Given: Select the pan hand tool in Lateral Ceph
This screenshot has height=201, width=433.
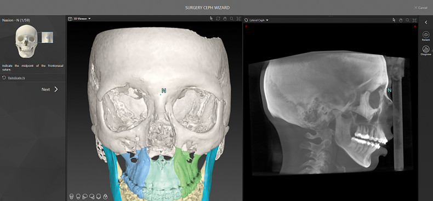Looking at the screenshot, I should [x=401, y=20].
